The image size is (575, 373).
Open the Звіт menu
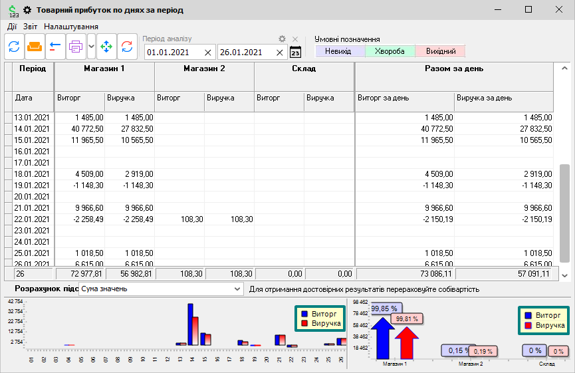[31, 27]
